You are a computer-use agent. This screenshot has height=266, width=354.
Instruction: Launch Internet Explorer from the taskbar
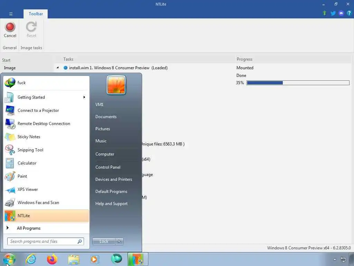click(31, 259)
